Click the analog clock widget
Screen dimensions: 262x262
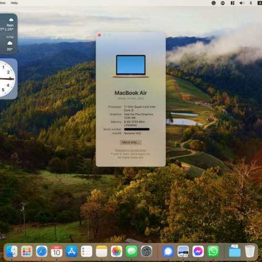pos(8,79)
